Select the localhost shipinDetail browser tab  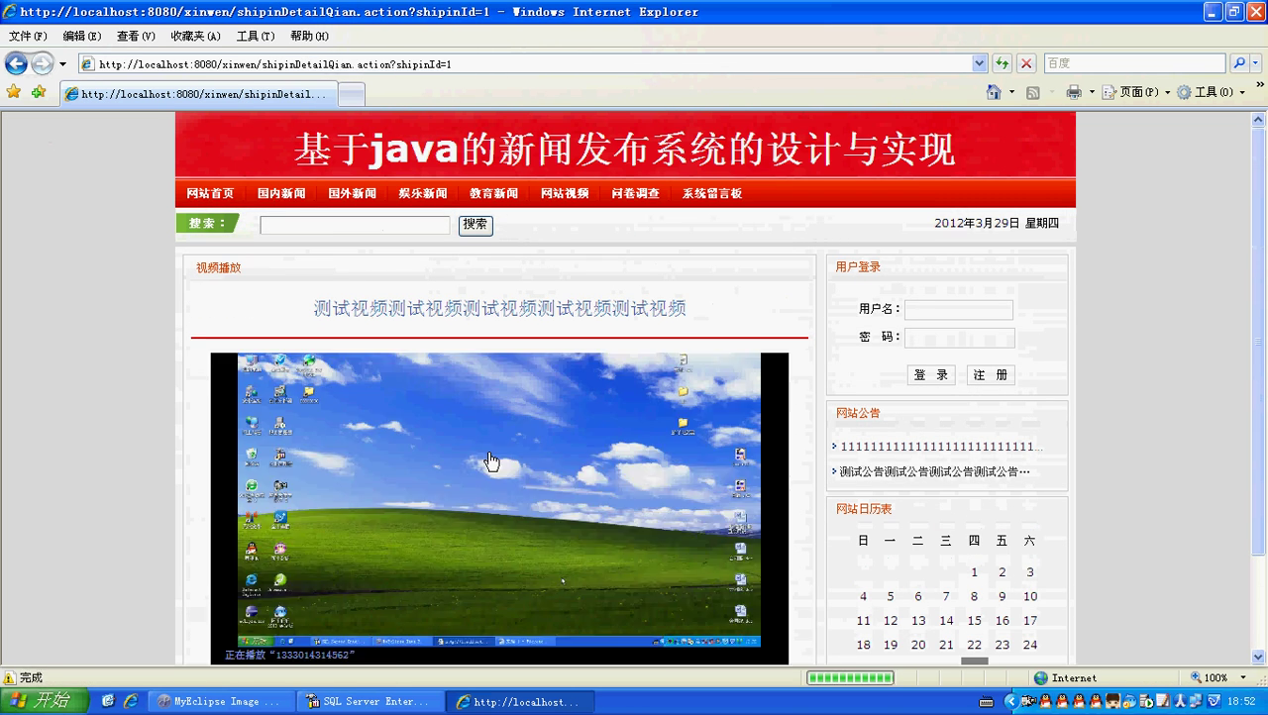pos(198,94)
